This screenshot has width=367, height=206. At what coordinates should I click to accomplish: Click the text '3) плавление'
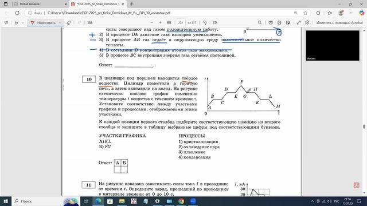(x=192, y=152)
